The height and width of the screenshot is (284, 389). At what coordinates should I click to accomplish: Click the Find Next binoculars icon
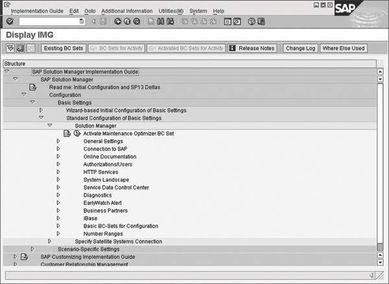(x=170, y=21)
